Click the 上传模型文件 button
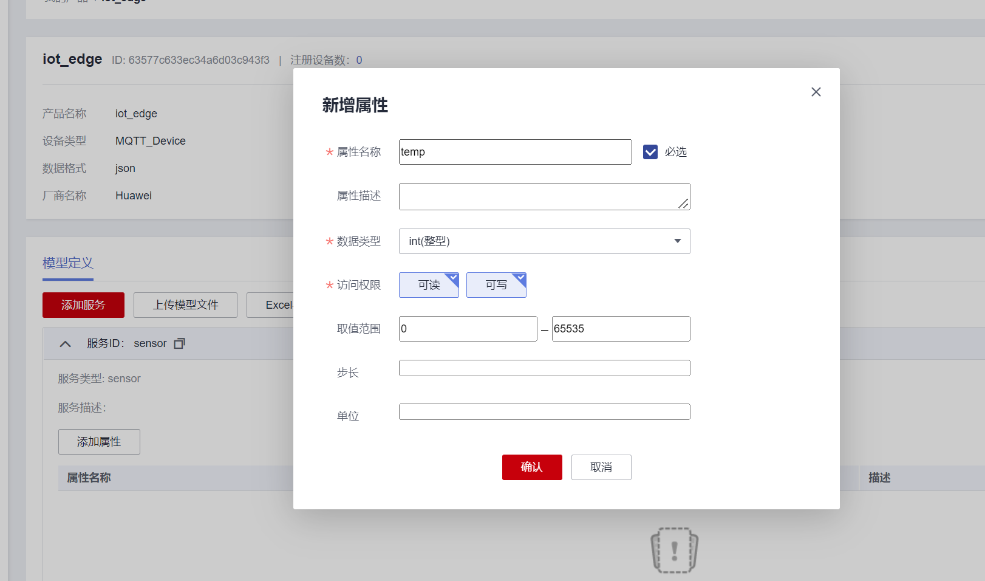This screenshot has height=581, width=985. tap(185, 305)
